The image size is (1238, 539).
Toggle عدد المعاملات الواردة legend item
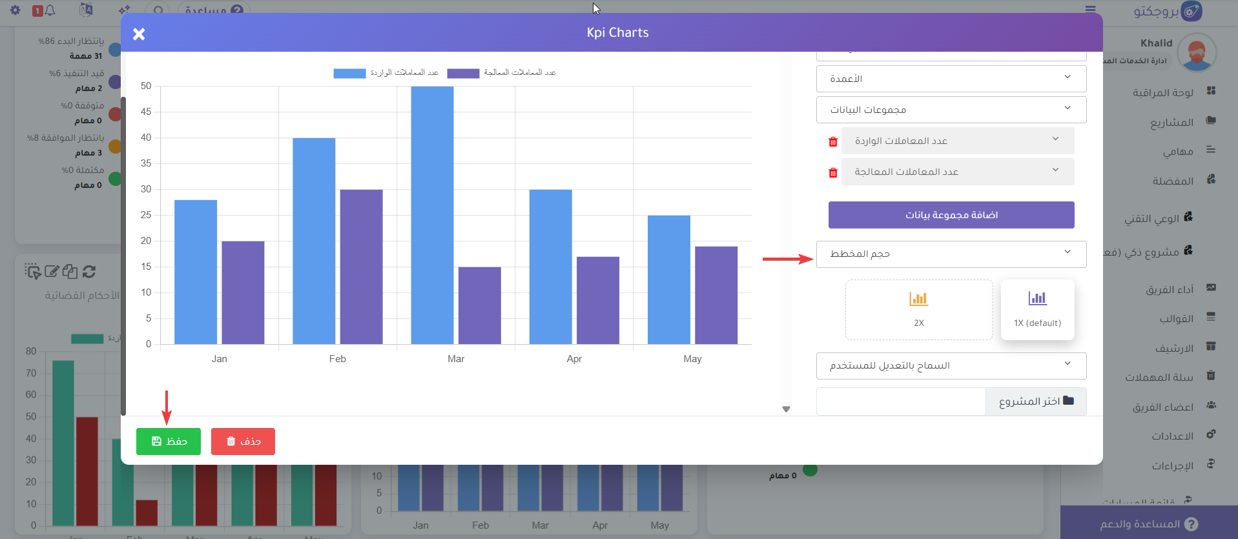click(x=386, y=73)
